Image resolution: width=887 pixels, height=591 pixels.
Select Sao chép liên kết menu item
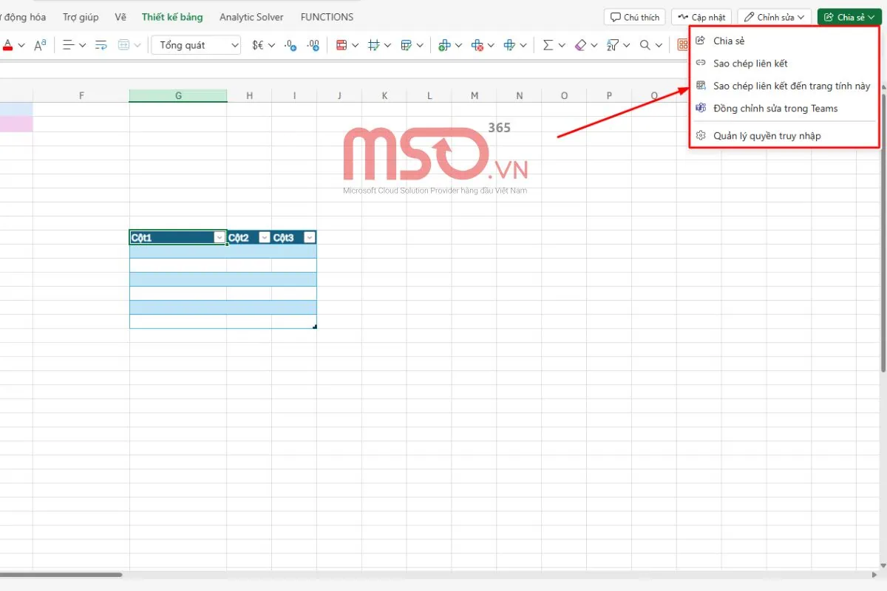coord(750,64)
